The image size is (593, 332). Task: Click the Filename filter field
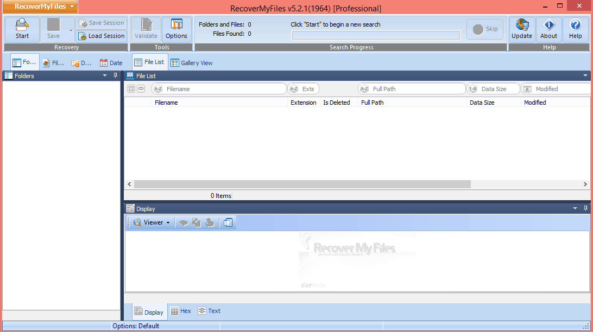[x=219, y=89]
